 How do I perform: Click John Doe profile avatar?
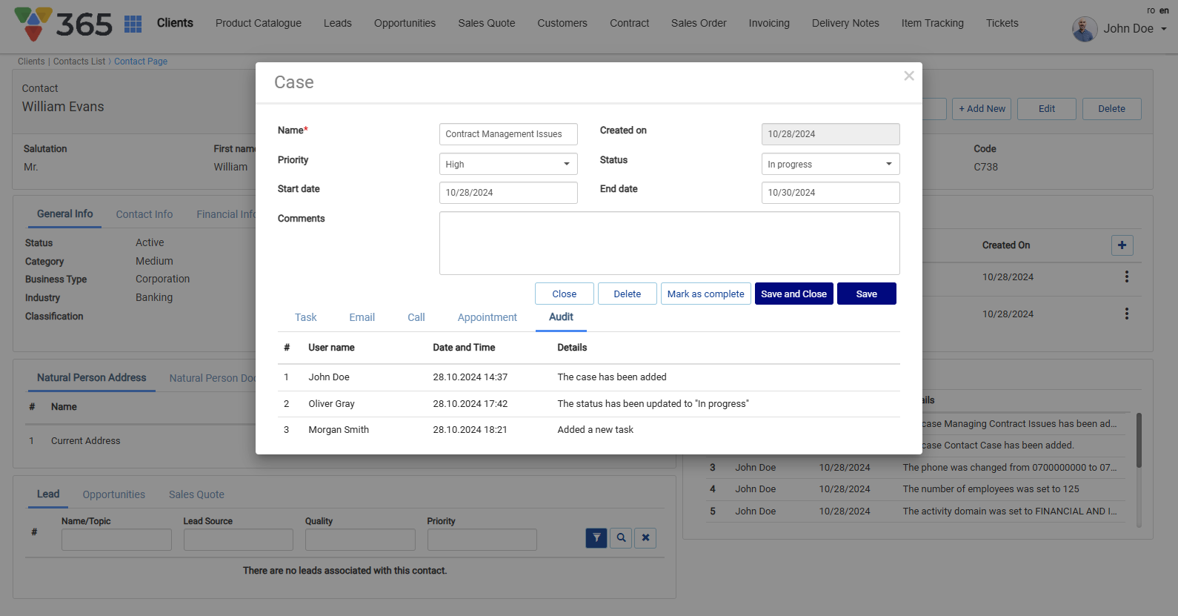(1084, 29)
